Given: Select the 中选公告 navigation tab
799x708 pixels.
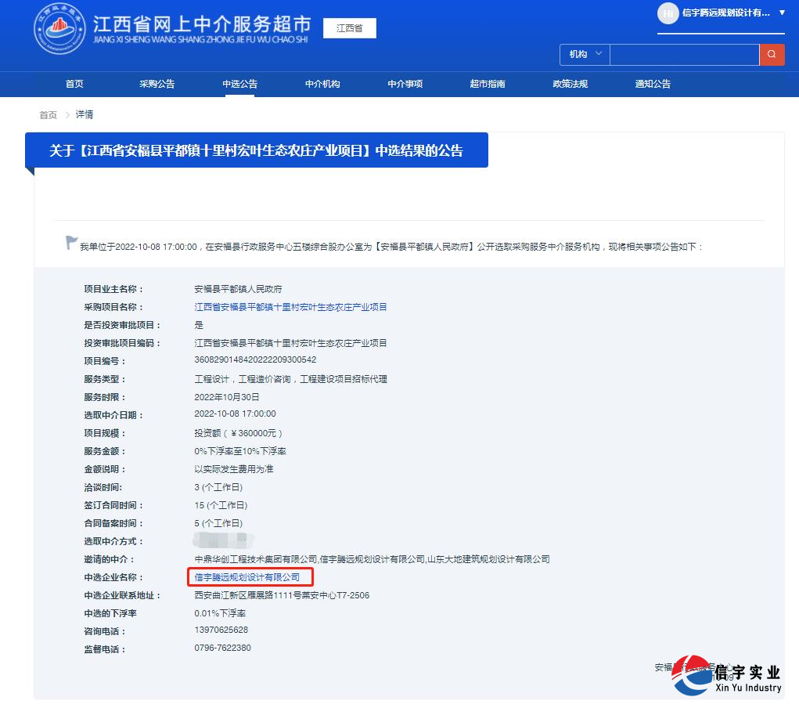Looking at the screenshot, I should 239,84.
